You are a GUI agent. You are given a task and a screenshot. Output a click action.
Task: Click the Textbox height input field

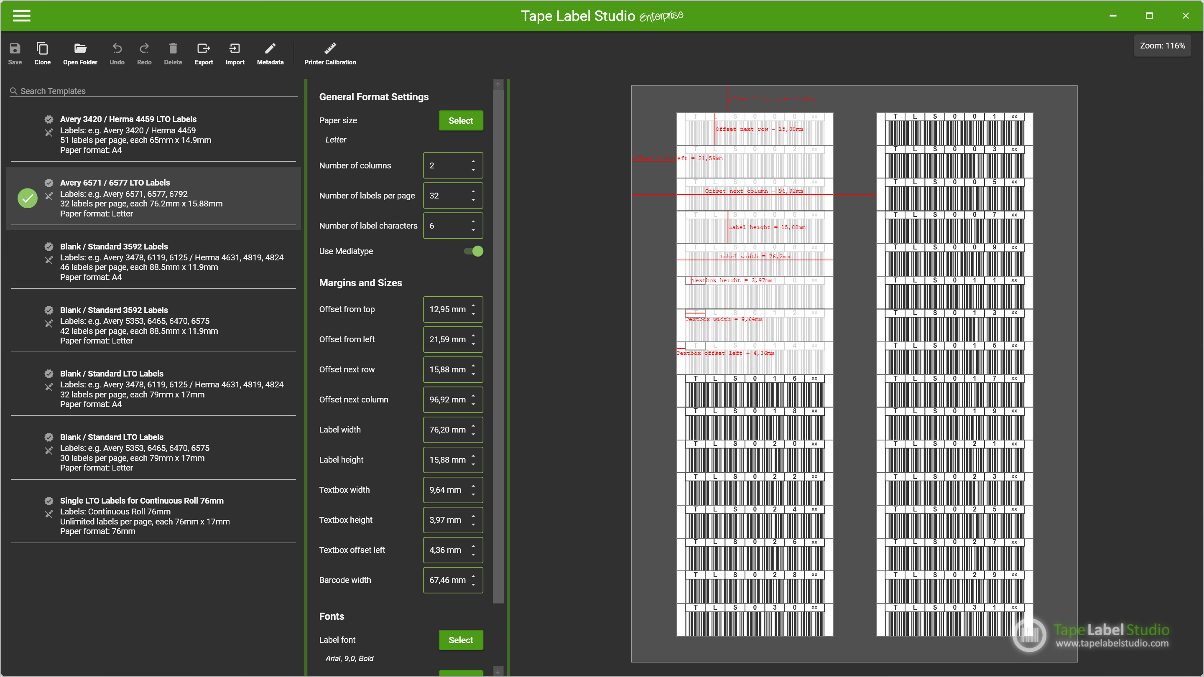(452, 520)
